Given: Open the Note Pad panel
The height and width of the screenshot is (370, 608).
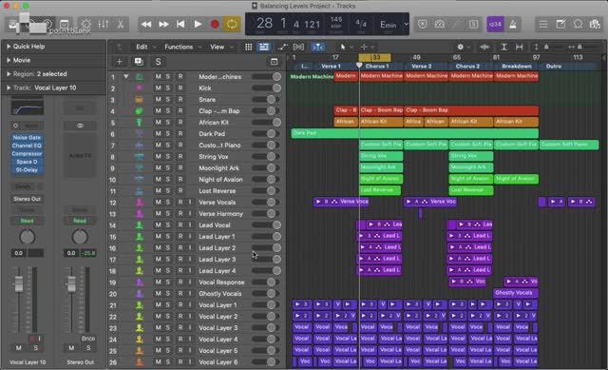Looking at the screenshot, I should [x=560, y=25].
